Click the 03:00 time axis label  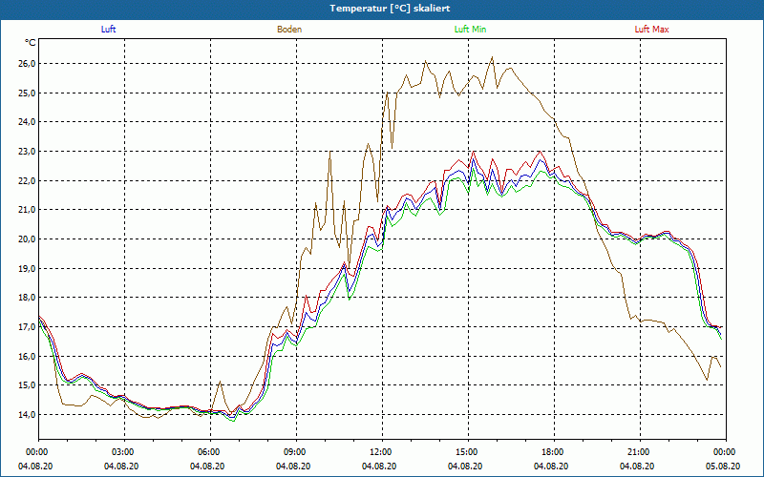click(124, 451)
